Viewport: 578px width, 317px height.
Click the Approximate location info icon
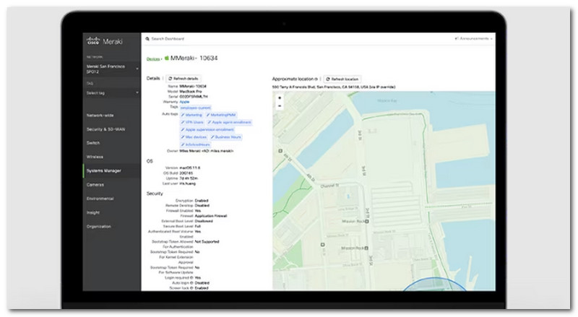point(316,79)
